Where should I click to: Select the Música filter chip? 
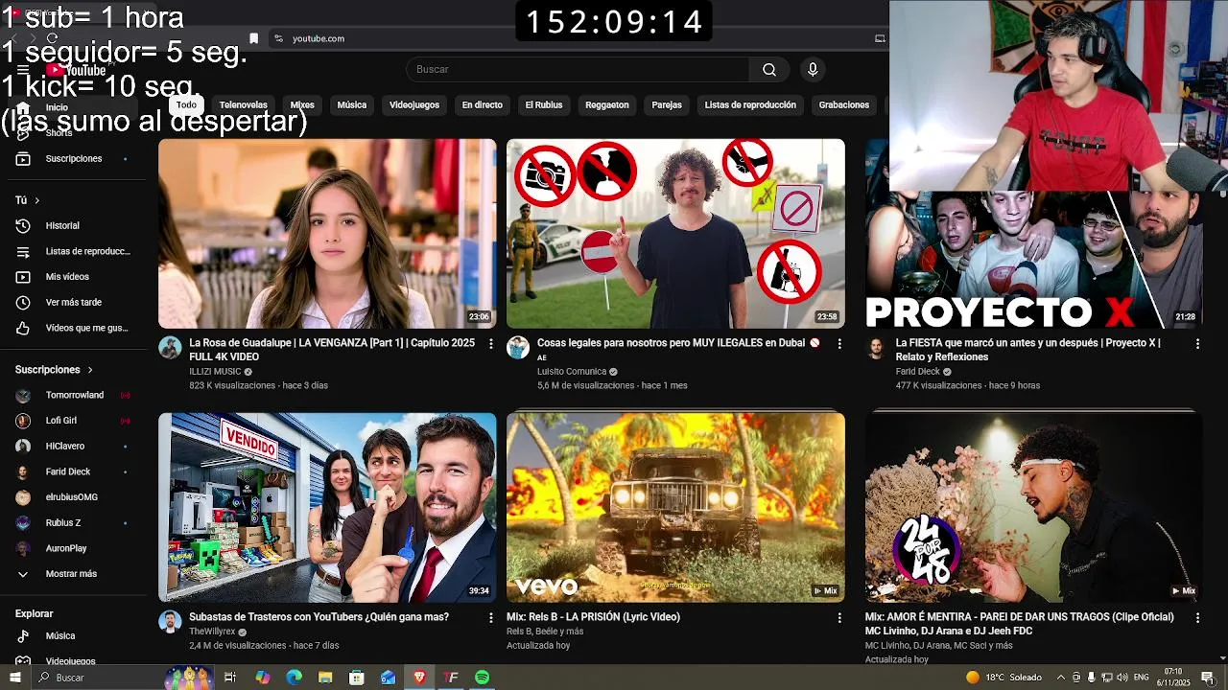tap(351, 104)
